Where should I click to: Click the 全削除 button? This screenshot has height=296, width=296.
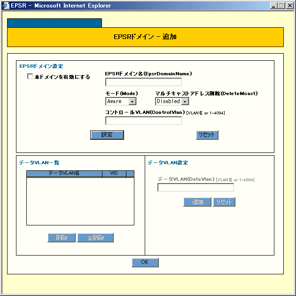(95, 238)
